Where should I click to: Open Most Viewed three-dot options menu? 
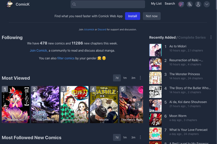[140, 78]
